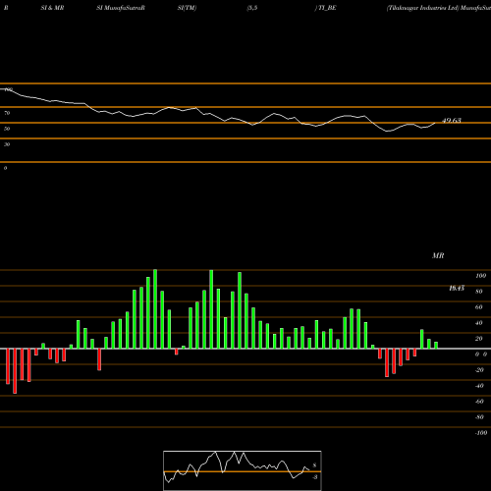Click the -40 label on the histogram axis
The width and height of the screenshot is (491, 491).
pyautogui.click(x=479, y=386)
